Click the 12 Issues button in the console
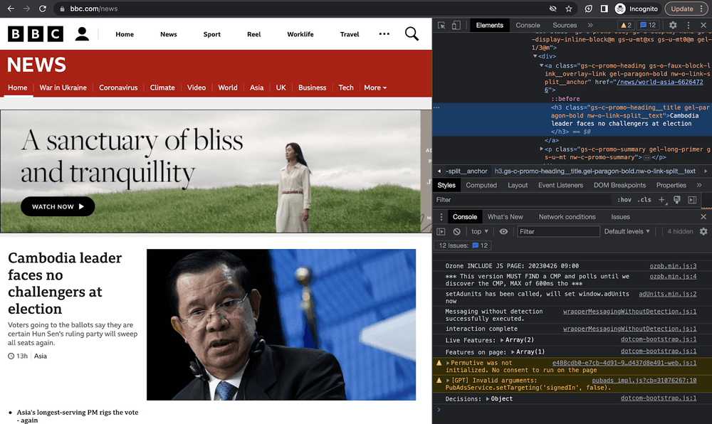The image size is (712, 424). click(464, 245)
